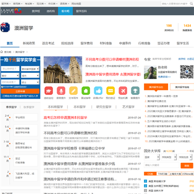This screenshot has height=194, width=194.
Task: Open the 学校类型 dropdown
Action: pos(169,157)
